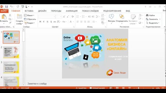Open the Раздел section dropdown
Viewport: 166px width, 93px height.
tap(29, 23)
